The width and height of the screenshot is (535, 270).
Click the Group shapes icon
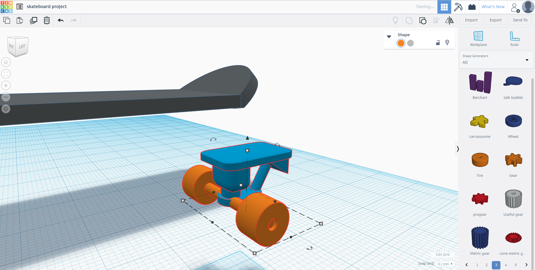point(409,21)
